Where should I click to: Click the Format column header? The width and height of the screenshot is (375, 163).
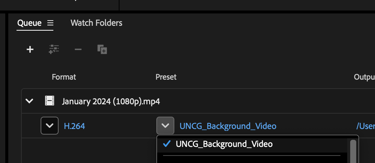point(64,77)
